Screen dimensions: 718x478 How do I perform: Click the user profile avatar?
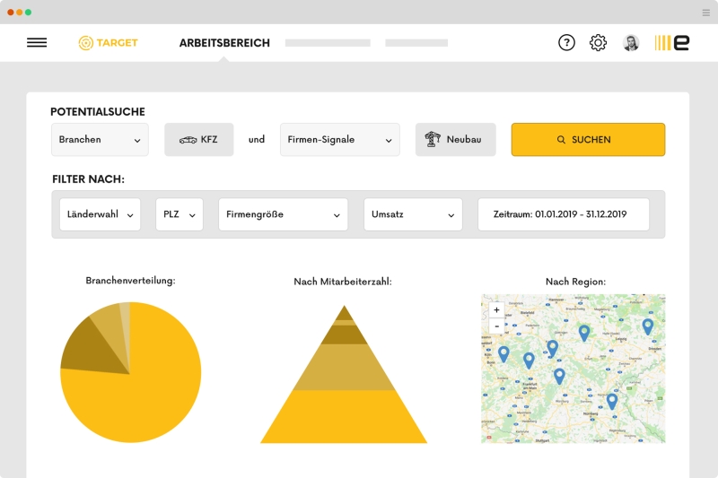pyautogui.click(x=631, y=42)
